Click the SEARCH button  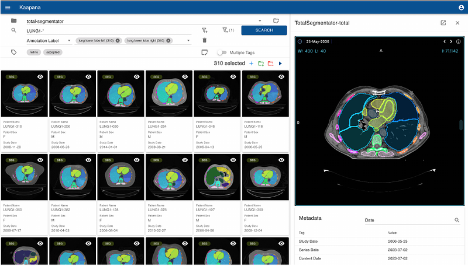(x=264, y=30)
